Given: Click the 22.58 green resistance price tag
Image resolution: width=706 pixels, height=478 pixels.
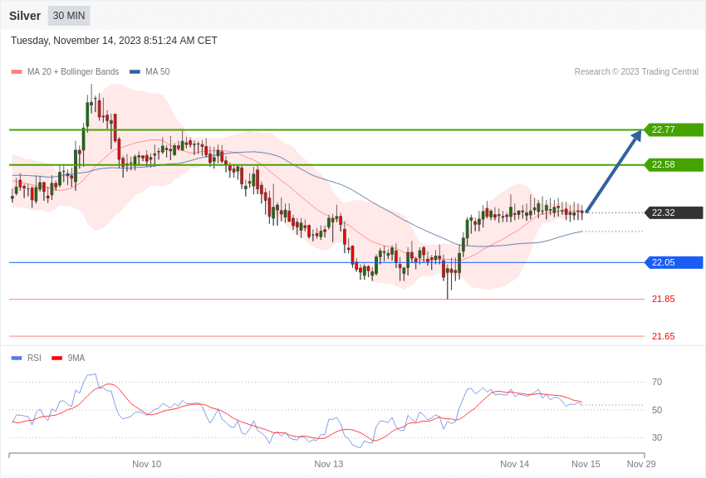Looking at the screenshot, I should 674,164.
